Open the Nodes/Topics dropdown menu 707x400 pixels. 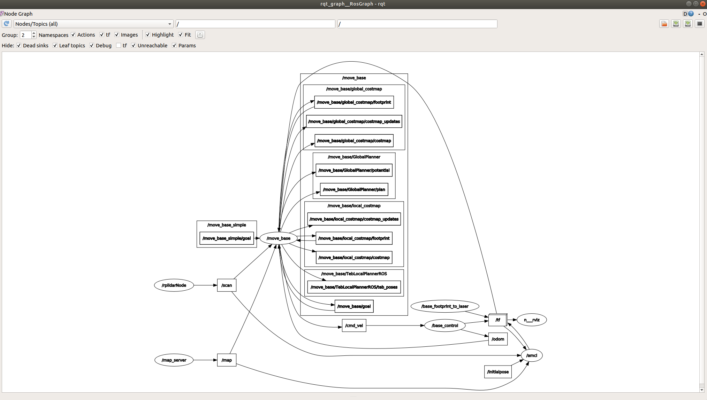pos(169,23)
